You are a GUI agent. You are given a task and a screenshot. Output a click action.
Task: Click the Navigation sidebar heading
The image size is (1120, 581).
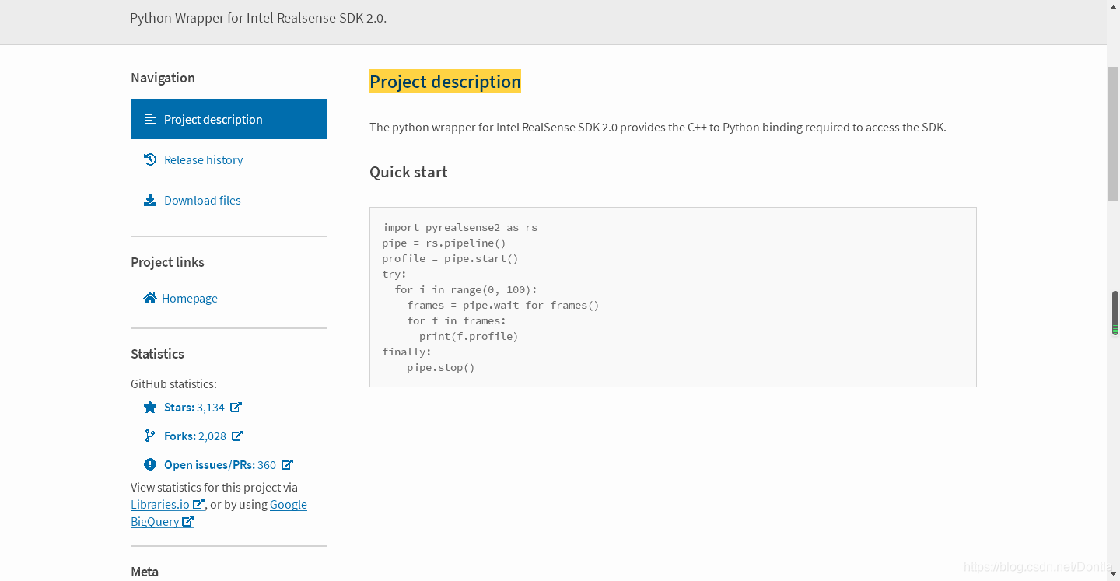[x=163, y=78]
